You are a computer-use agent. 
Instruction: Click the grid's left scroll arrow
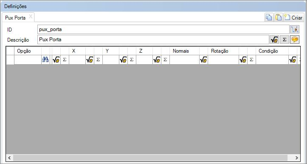[9, 158]
